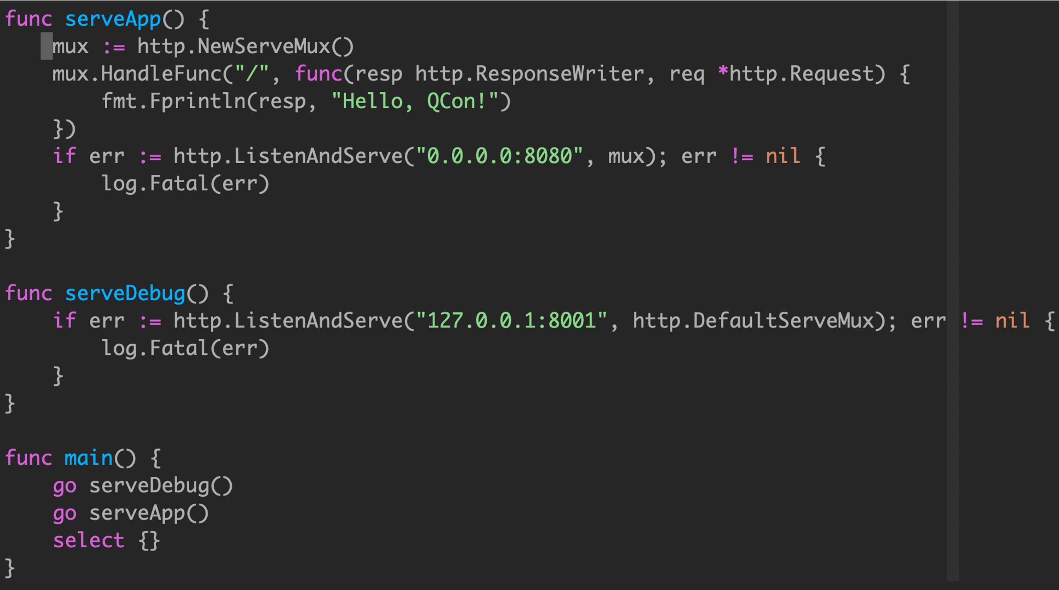Click the block cursor before mux

coord(46,47)
